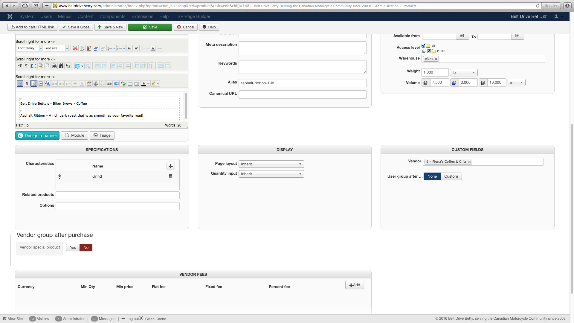Open the weight unit lb dropdown
This screenshot has width=574, height=323.
(x=463, y=72)
